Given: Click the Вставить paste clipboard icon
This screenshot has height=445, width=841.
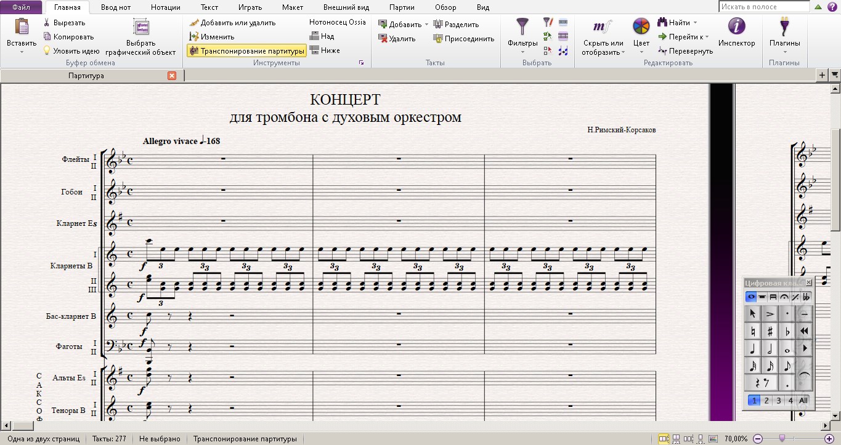Looking at the screenshot, I should point(22,27).
